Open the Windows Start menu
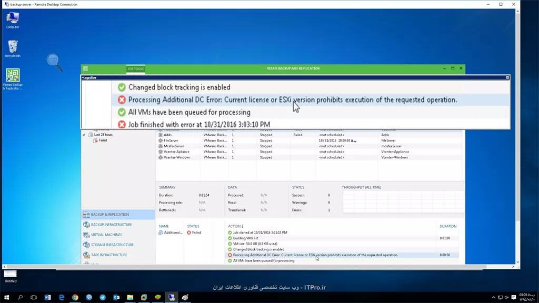Viewport: 539px width, 303px height. (6, 297)
